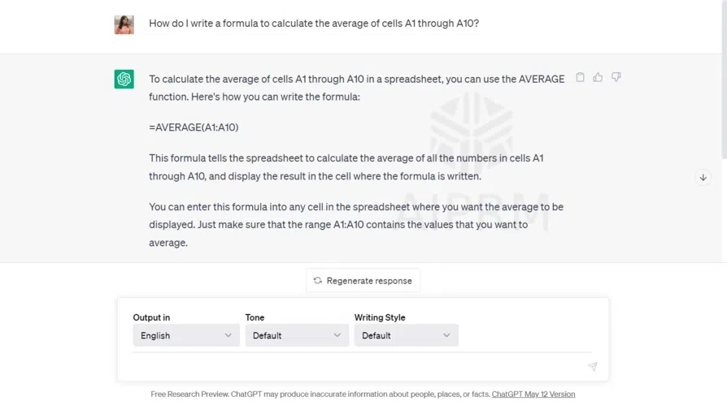Click the 'Output in' label
This screenshot has height=414, width=727.
(x=151, y=317)
